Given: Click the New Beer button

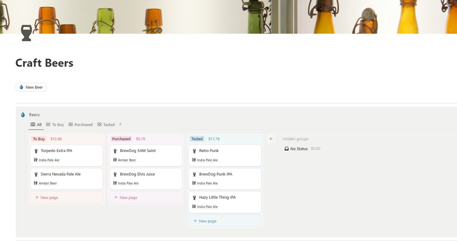Looking at the screenshot, I should tap(31, 87).
